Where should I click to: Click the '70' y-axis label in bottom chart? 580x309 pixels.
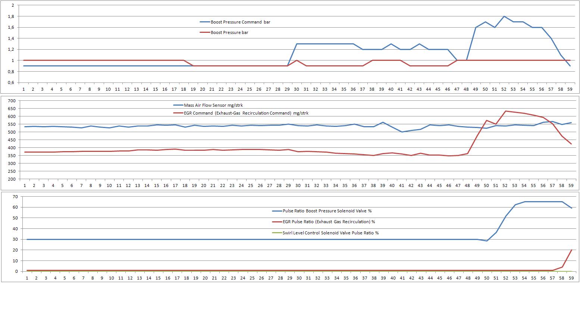(x=15, y=196)
